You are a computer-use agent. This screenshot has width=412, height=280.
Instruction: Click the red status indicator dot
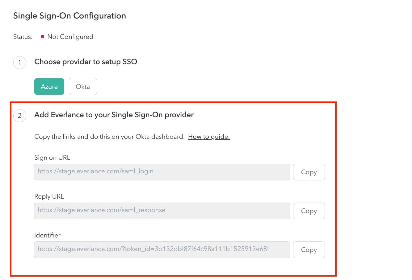(x=43, y=37)
